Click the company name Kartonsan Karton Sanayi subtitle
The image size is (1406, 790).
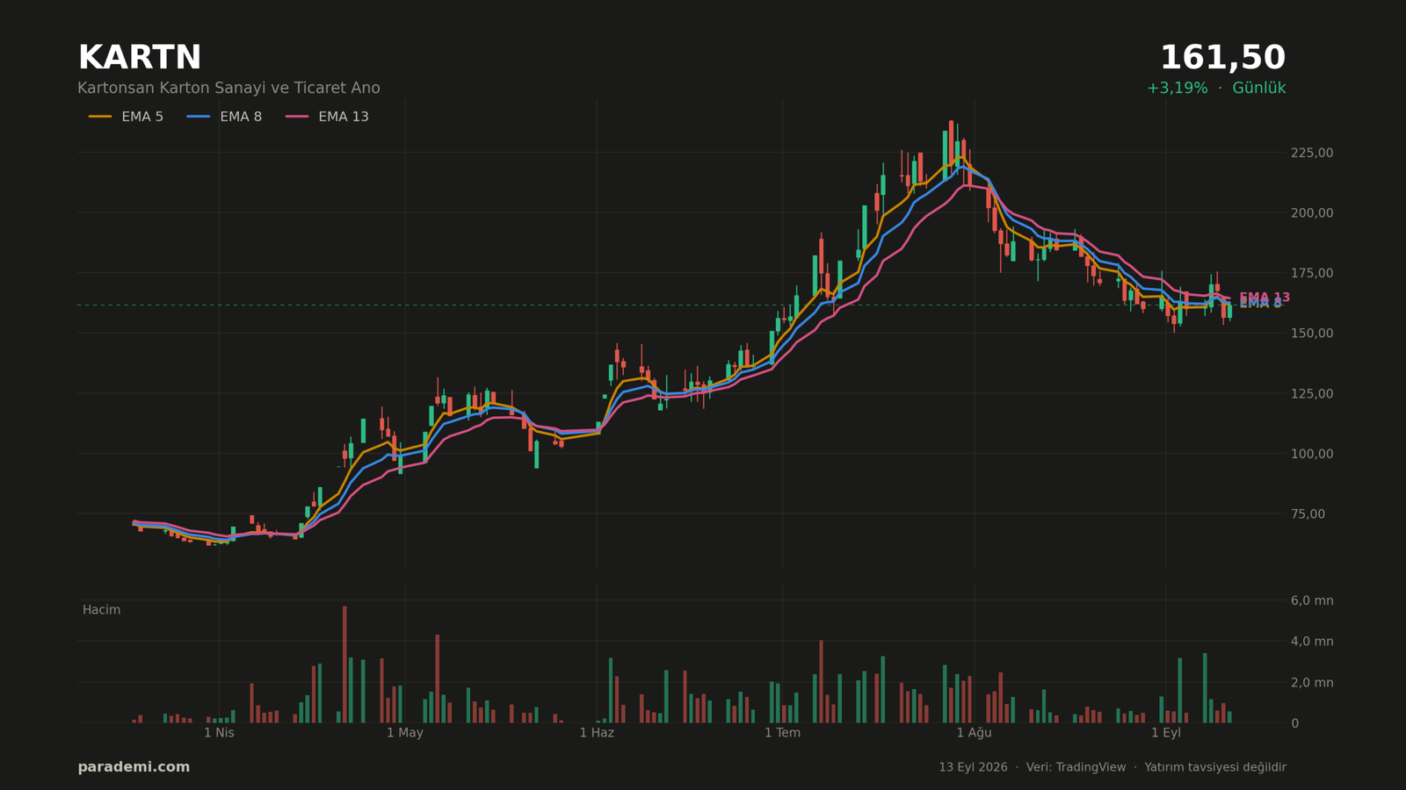228,88
